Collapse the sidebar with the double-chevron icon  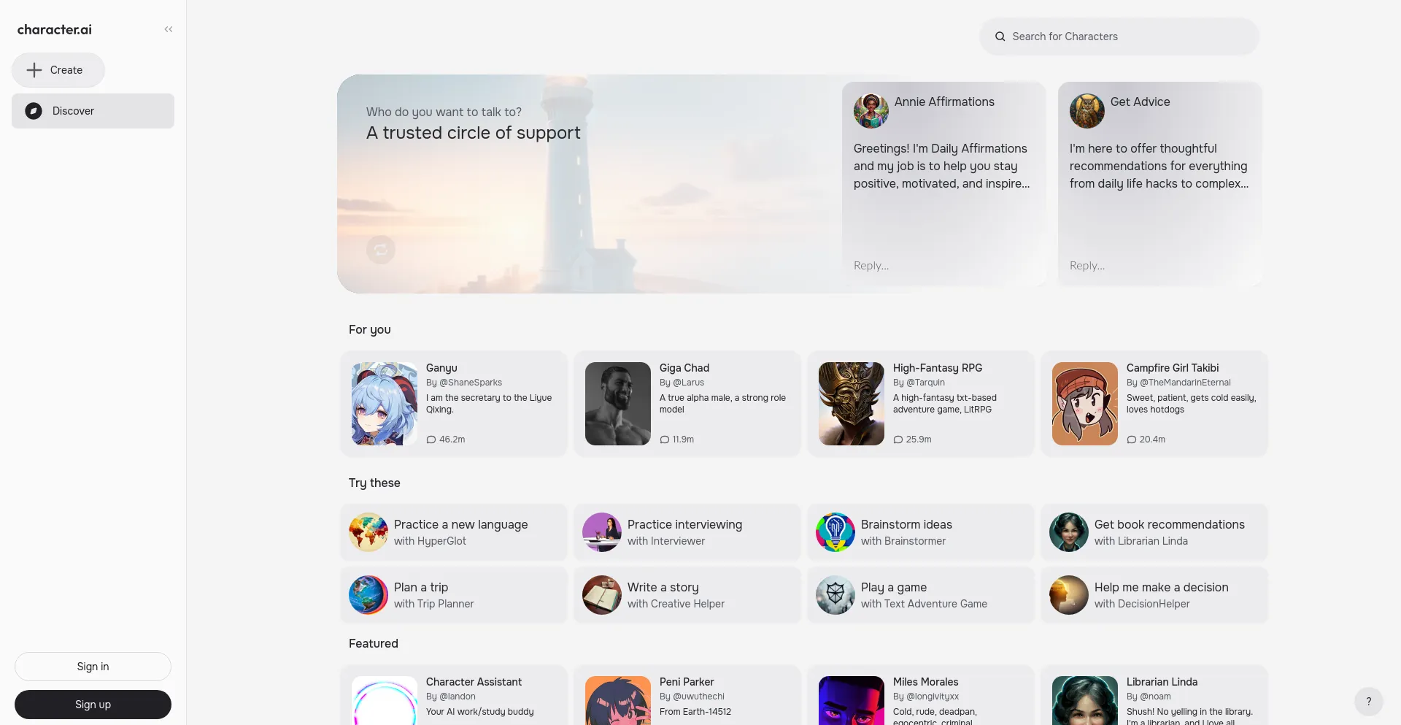tap(169, 30)
